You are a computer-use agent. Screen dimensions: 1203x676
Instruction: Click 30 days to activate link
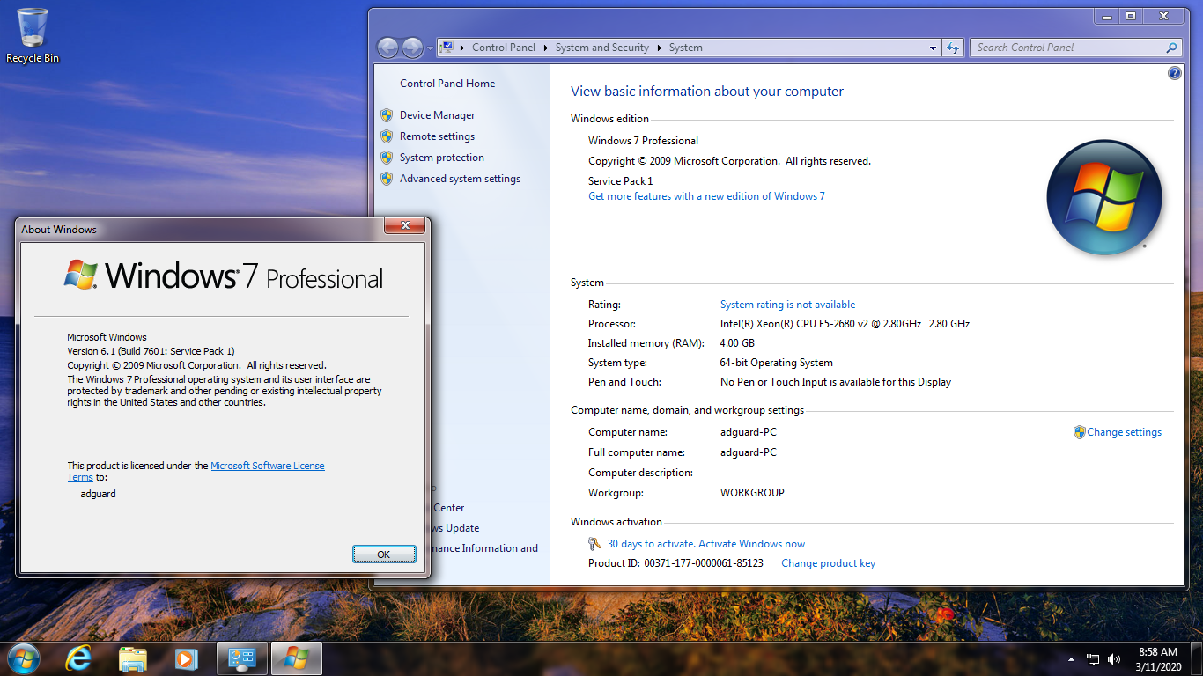(x=705, y=544)
